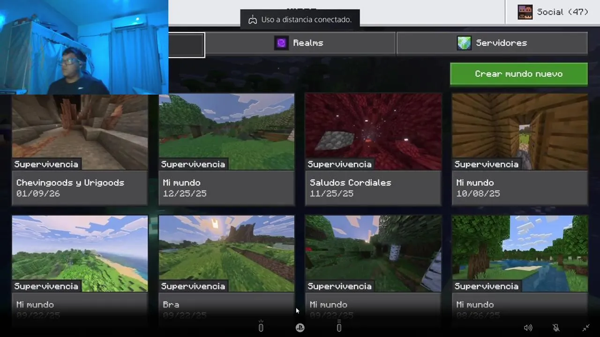Click the remote play controller icon in notification
Image resolution: width=600 pixels, height=337 pixels.
[252, 20]
